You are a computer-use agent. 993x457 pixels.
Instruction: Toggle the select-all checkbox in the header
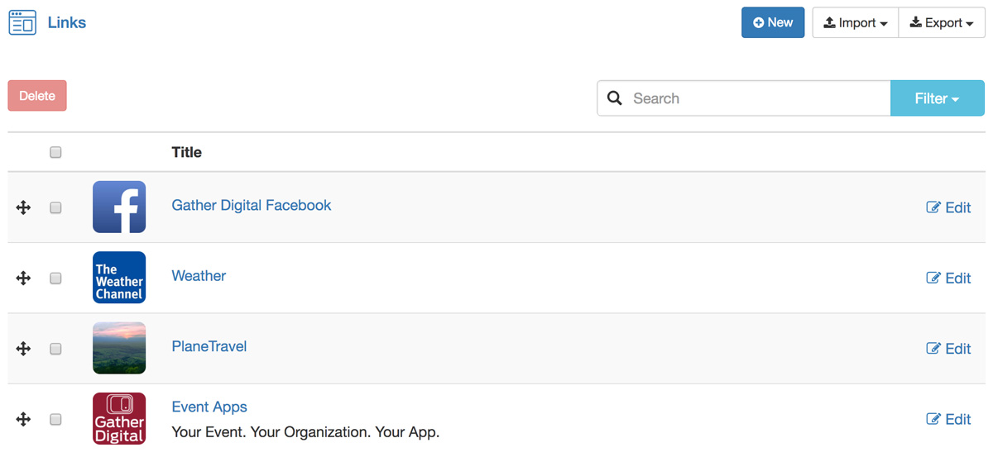55,152
